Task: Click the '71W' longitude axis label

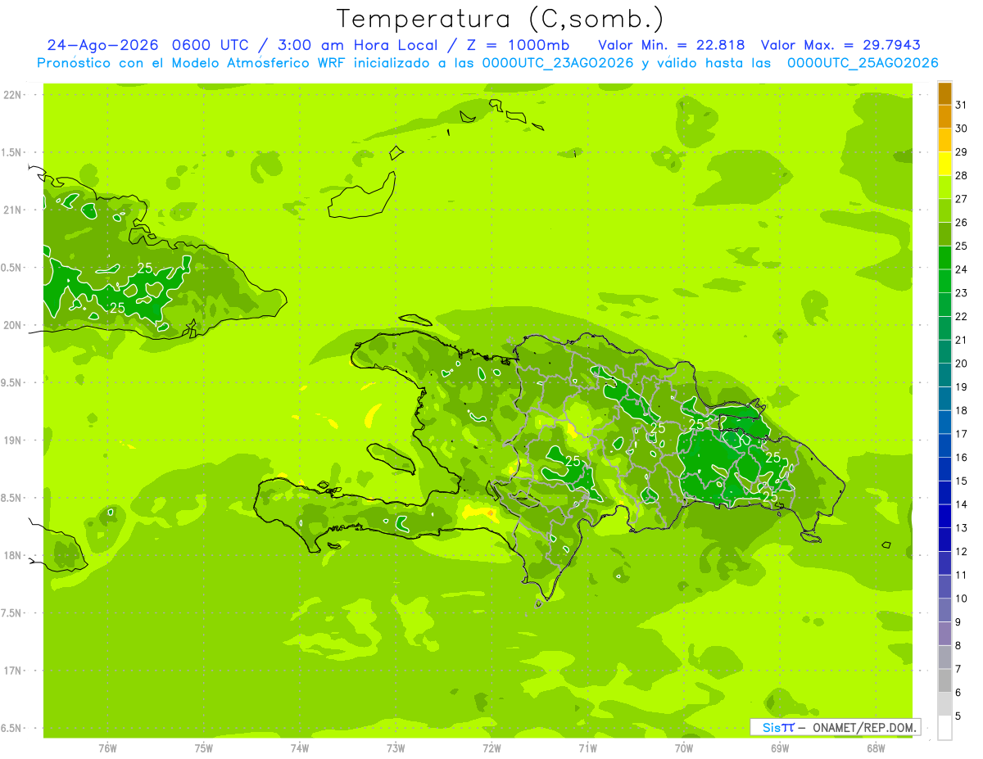Action: tap(587, 748)
